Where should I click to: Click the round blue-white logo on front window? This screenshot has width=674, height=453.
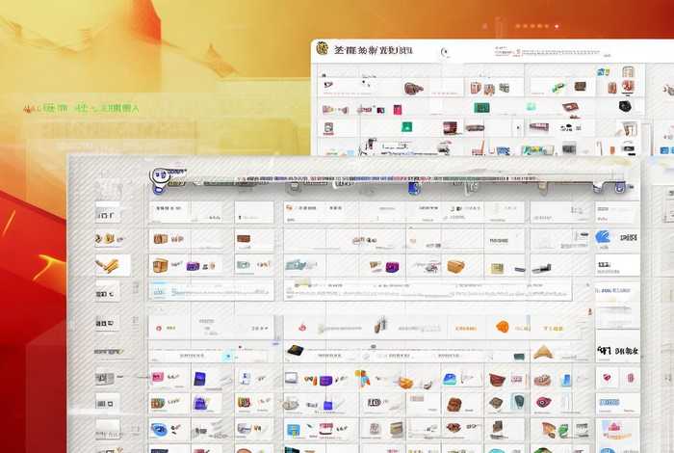point(160,176)
